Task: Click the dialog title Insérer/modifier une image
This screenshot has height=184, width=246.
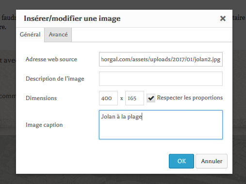Action: pos(72,18)
